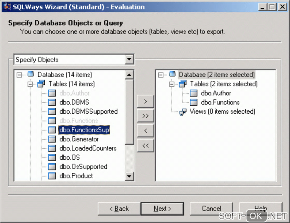Image resolution: width=290 pixels, height=223 pixels.
Task: Collapse the Tables (14 items) node
Action: click(30, 84)
